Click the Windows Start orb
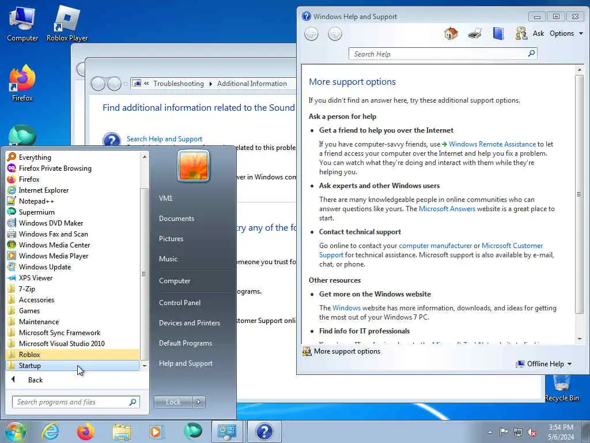 (x=16, y=431)
